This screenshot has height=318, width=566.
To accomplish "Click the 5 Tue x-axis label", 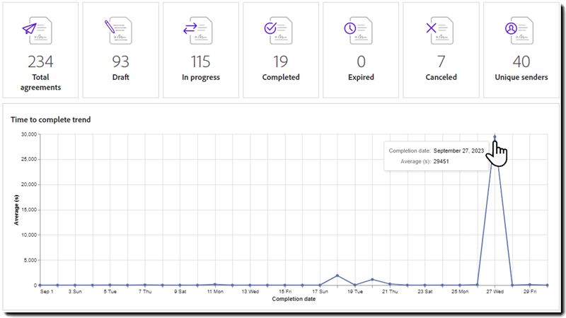I will 110,292.
